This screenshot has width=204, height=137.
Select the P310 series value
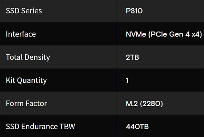click(x=134, y=11)
